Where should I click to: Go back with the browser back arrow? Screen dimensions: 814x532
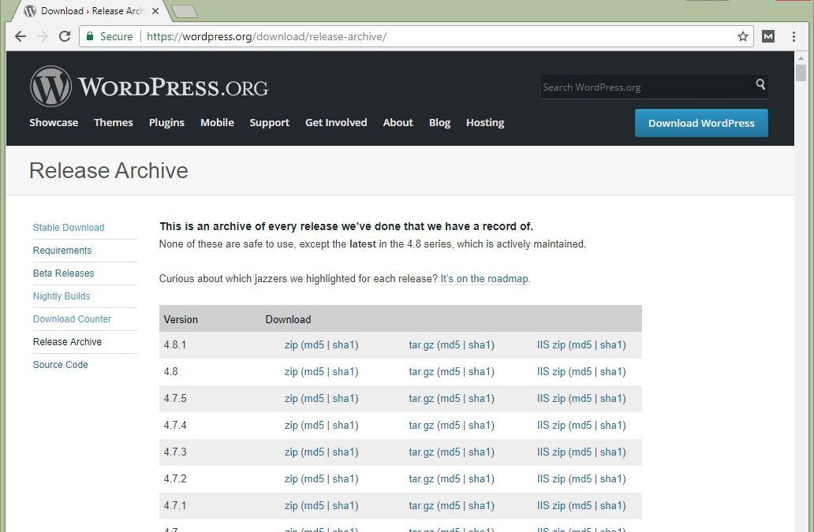click(x=21, y=36)
